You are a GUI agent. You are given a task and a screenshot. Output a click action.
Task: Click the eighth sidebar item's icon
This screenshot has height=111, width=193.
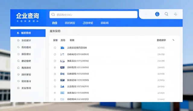coord(18,81)
